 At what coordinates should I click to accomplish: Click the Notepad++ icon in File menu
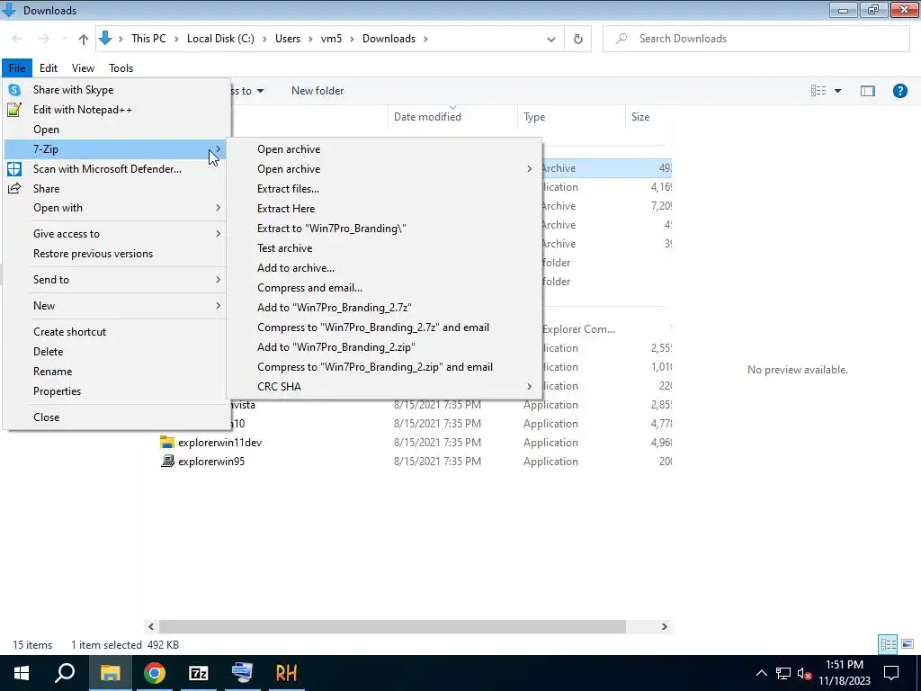[x=14, y=109]
